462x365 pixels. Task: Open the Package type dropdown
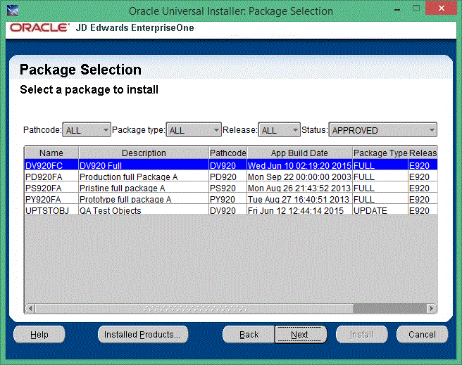(194, 130)
